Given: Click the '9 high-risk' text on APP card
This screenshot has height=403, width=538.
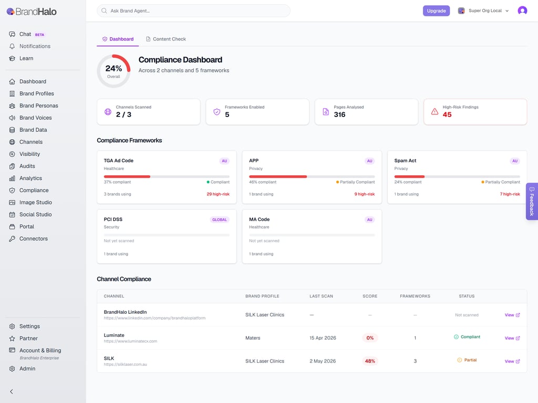Looking at the screenshot, I should tap(365, 194).
